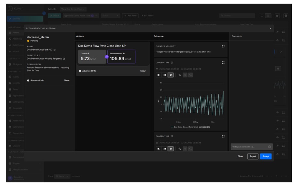Click the Evidence panel header

click(x=159, y=36)
